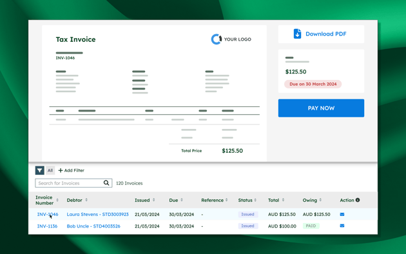Screen dimensions: 406x254
Task: Open debtor Laura Stevens - STD3003923
Action: click(x=97, y=215)
